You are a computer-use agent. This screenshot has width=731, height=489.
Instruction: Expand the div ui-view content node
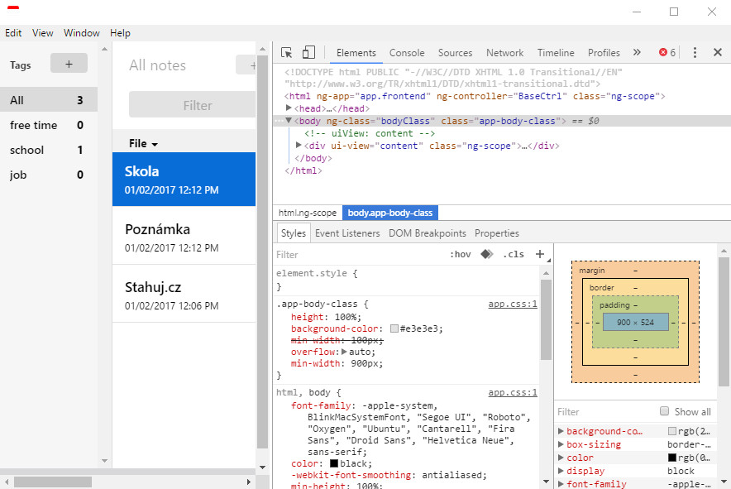299,145
